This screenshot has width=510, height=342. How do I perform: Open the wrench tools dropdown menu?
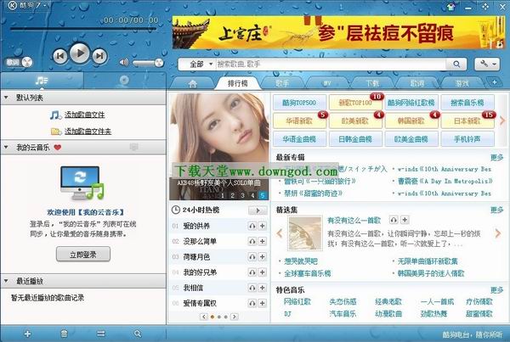(x=489, y=64)
